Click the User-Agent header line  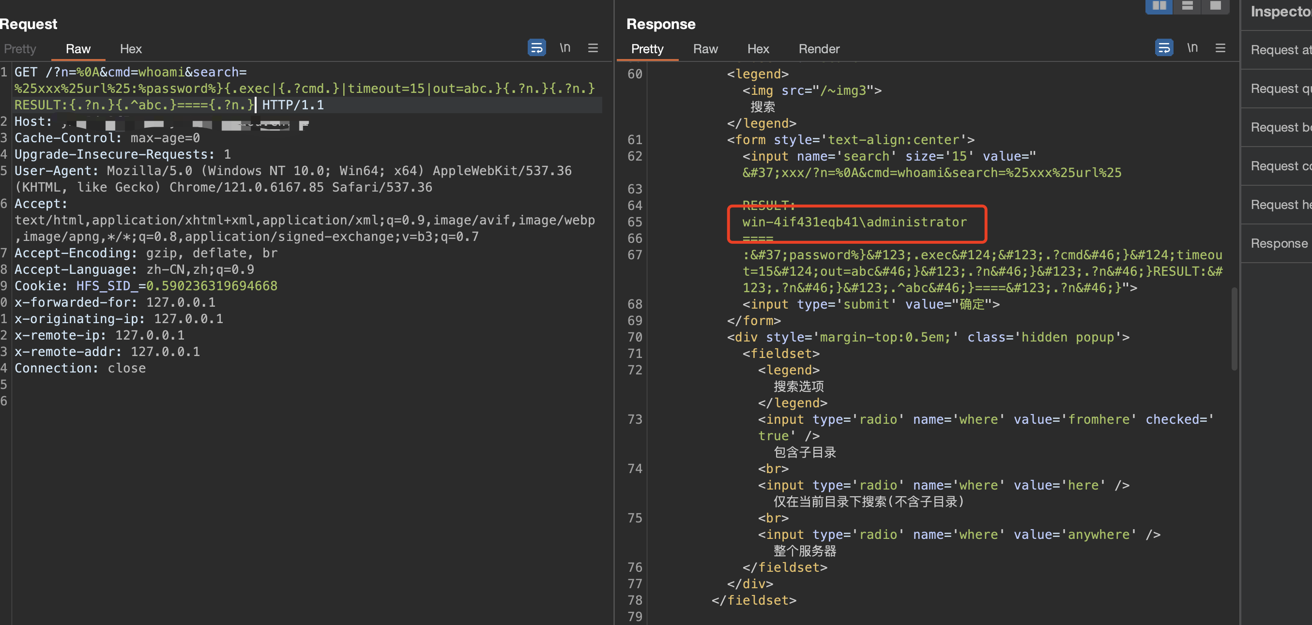(x=293, y=179)
